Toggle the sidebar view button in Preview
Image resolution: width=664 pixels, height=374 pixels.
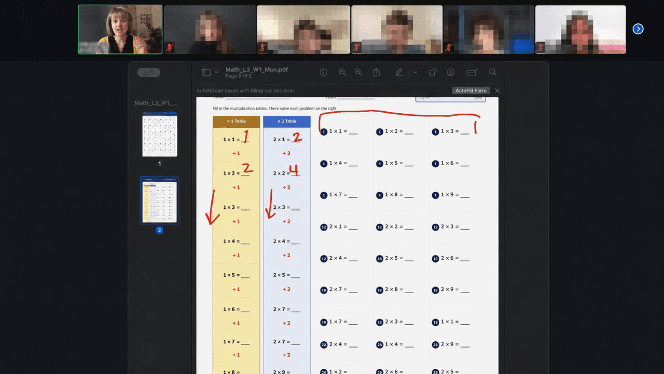click(x=206, y=72)
